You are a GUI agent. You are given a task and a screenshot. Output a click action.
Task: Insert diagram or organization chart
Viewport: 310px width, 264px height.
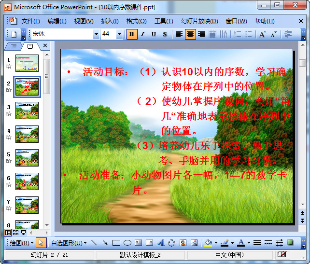pos(171,243)
